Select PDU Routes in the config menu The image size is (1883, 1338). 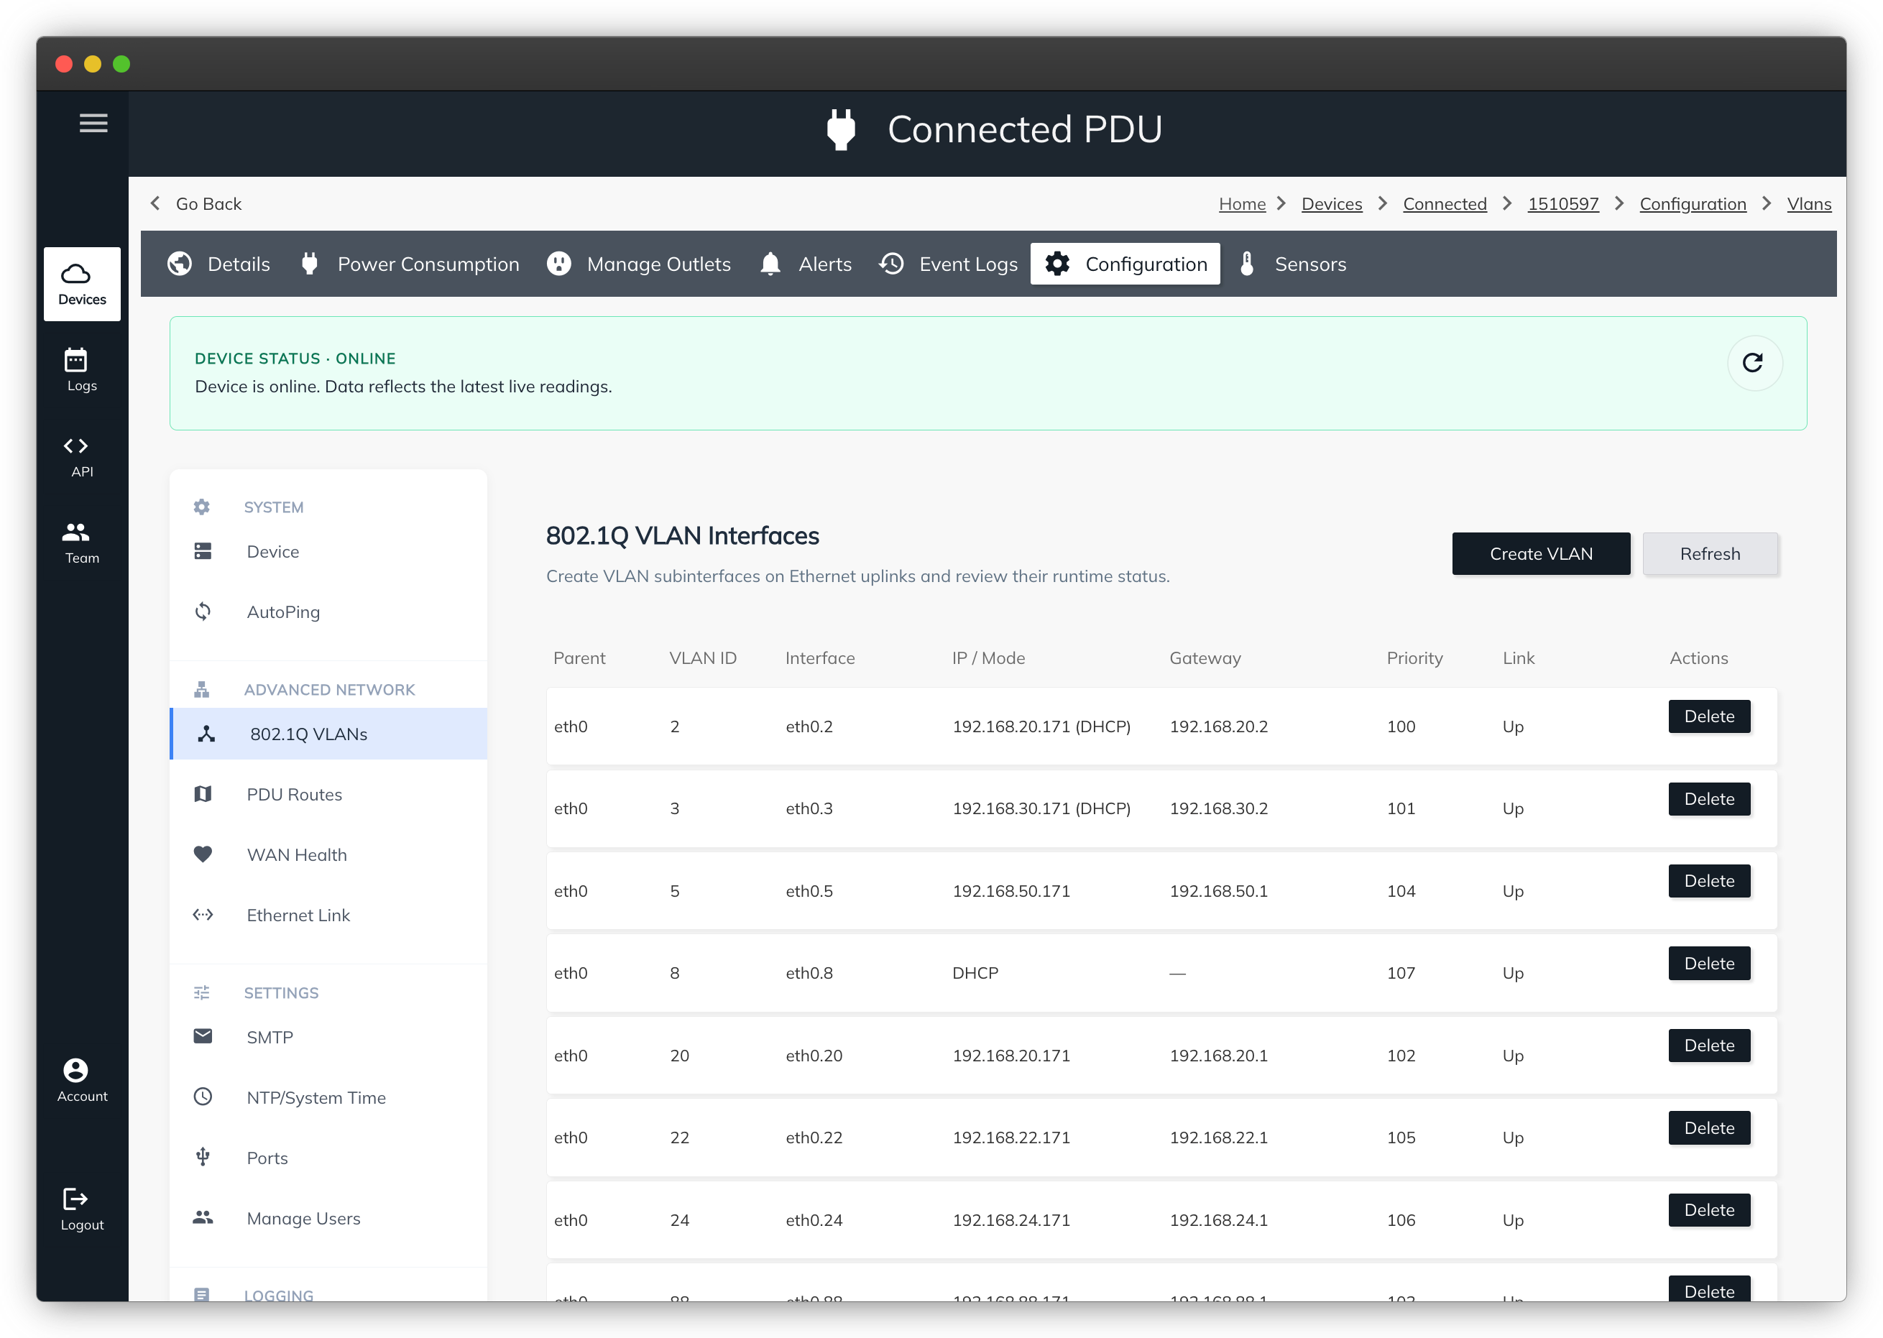[x=294, y=794]
